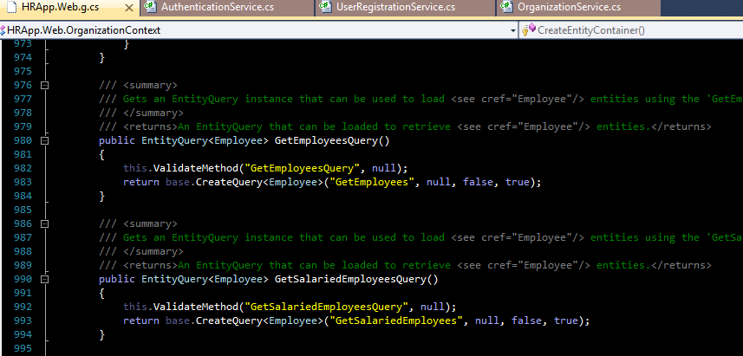Click the GetEmployeesQuery method name in its declaration
This screenshot has height=356, width=743.
pos(328,140)
